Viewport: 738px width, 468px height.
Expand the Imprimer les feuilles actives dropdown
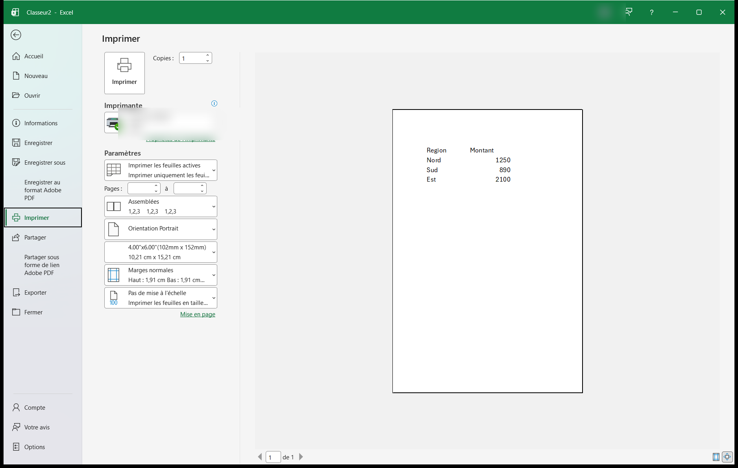tap(161, 170)
